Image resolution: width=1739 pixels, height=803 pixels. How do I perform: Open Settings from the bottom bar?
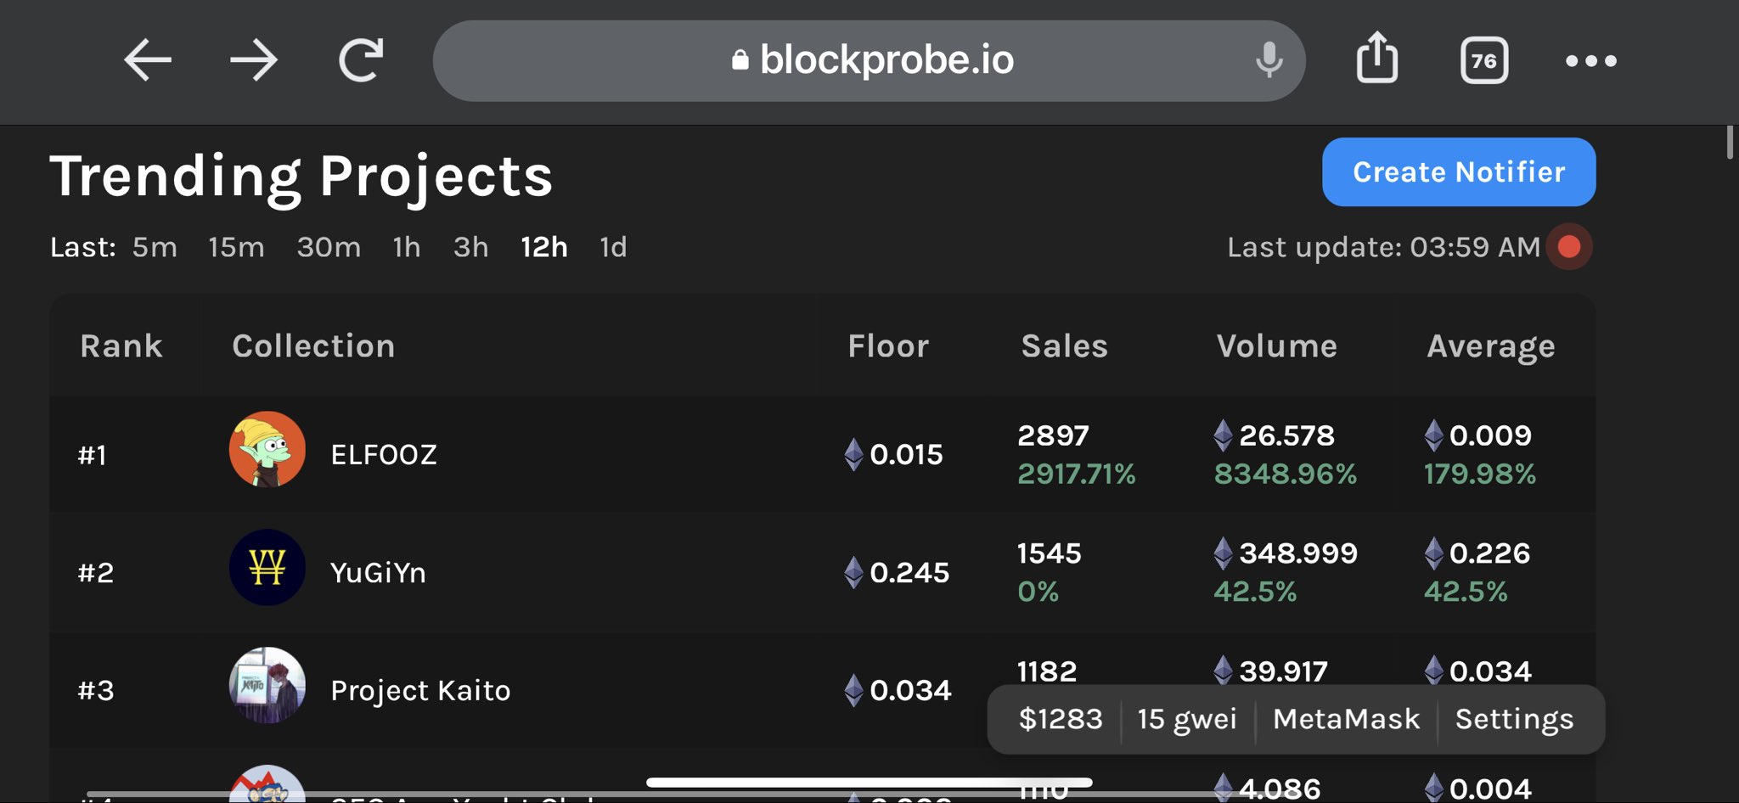tap(1515, 720)
